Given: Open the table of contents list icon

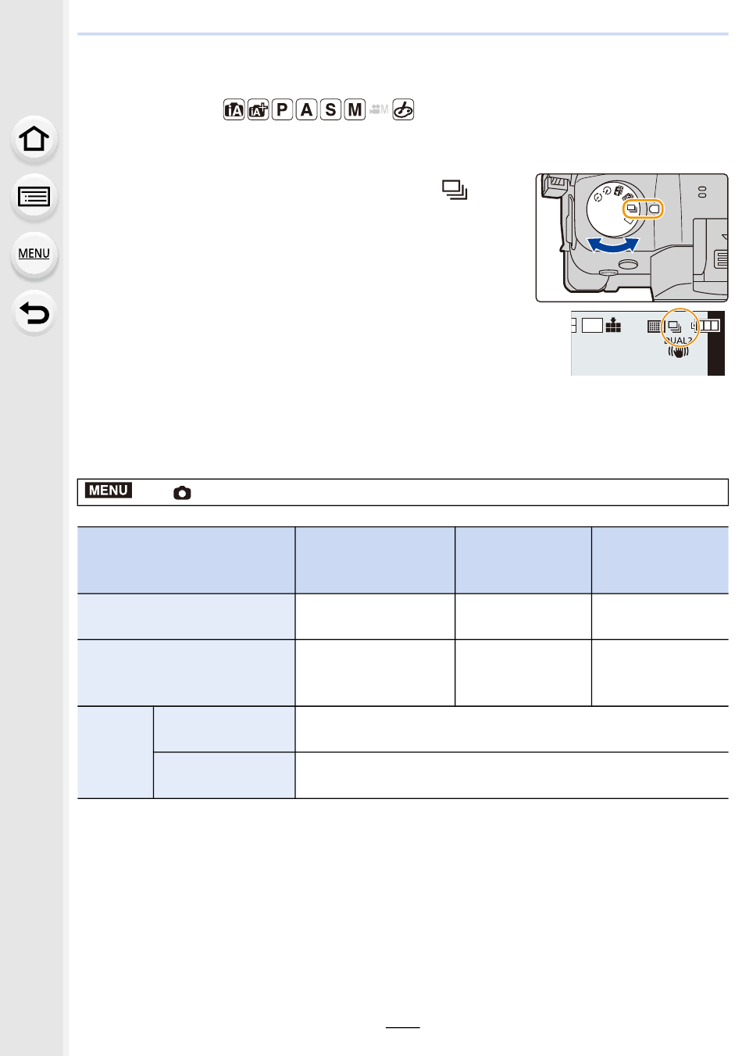Looking at the screenshot, I should click(x=34, y=197).
